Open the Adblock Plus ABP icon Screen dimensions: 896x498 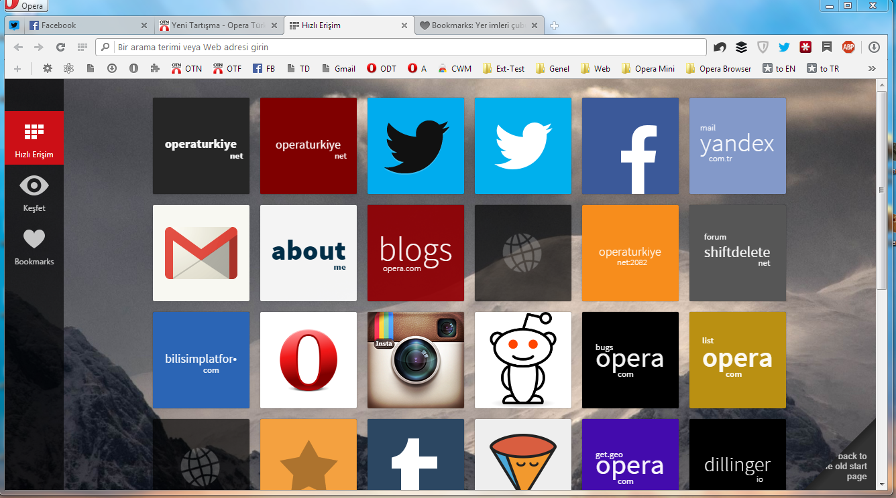point(848,47)
